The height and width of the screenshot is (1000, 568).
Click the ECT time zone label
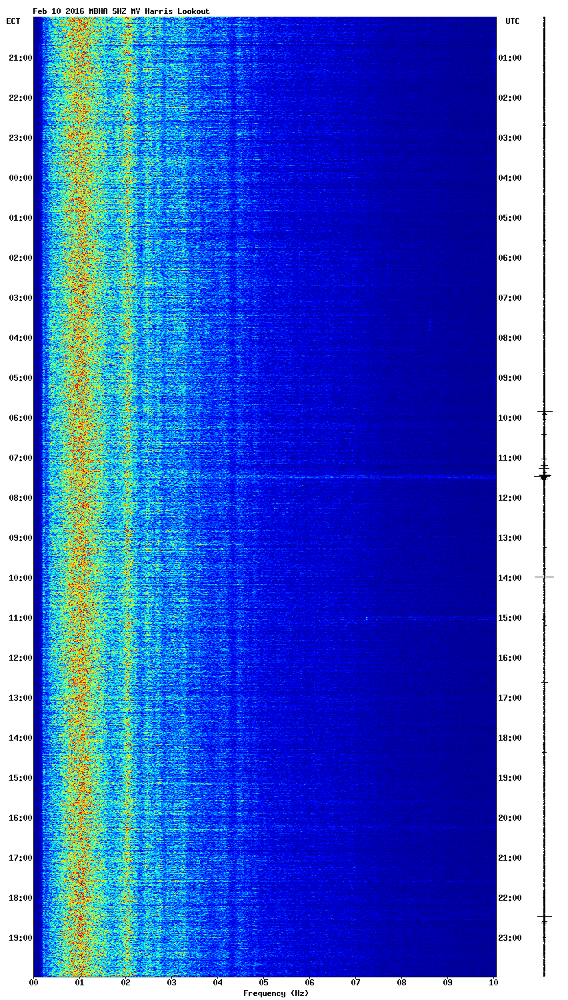coord(13,21)
